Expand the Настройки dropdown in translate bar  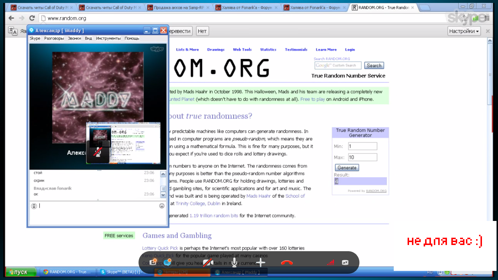click(464, 31)
